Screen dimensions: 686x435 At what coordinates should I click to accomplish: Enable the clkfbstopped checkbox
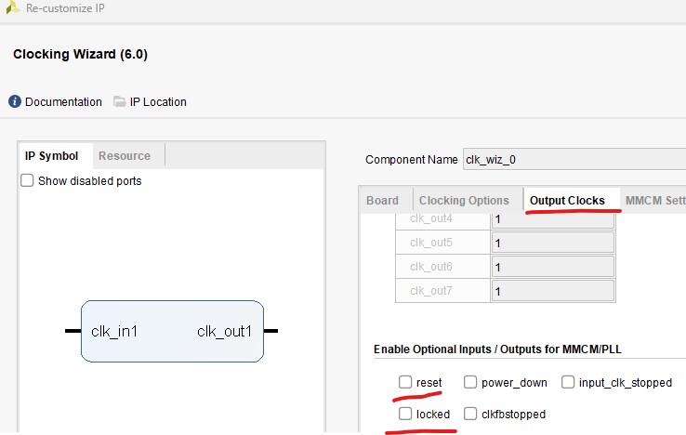coord(470,414)
